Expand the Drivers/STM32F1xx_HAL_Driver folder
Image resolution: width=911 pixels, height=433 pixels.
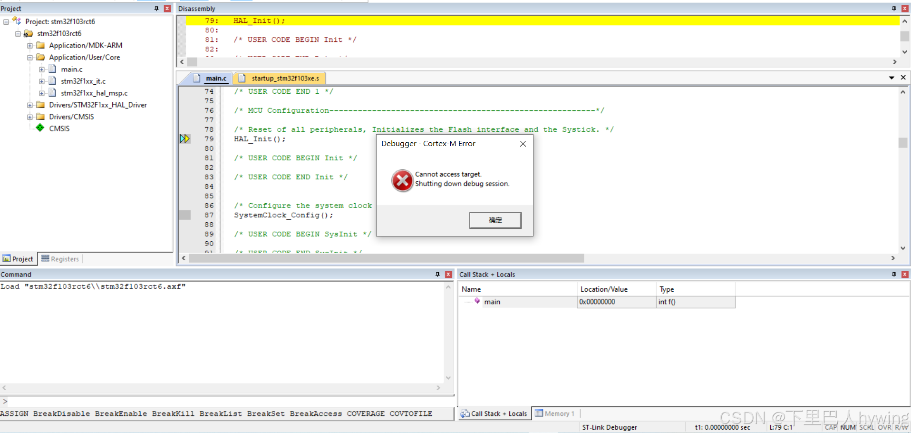tap(30, 105)
